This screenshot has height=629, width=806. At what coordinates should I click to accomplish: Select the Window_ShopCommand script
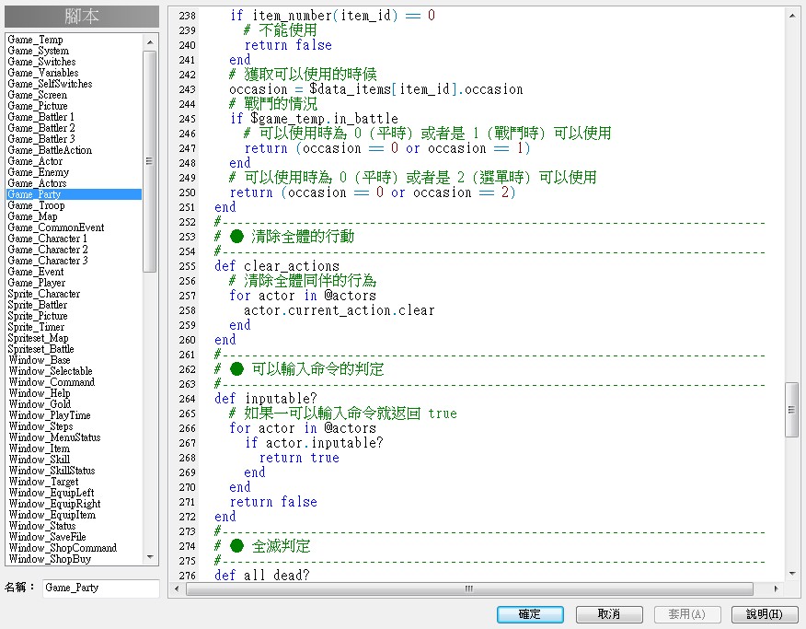[x=63, y=548]
